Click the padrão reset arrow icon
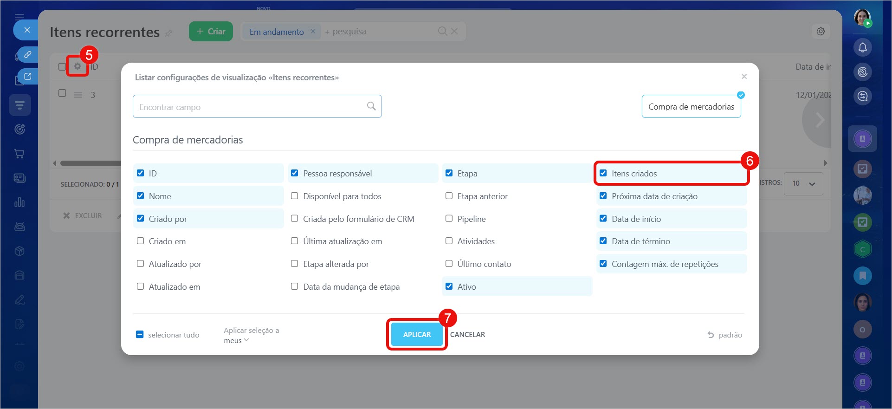This screenshot has height=409, width=892. click(711, 335)
